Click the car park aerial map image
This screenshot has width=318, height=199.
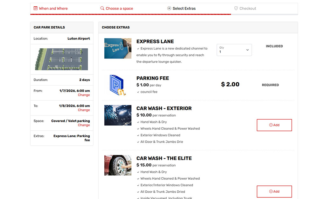[61, 59]
